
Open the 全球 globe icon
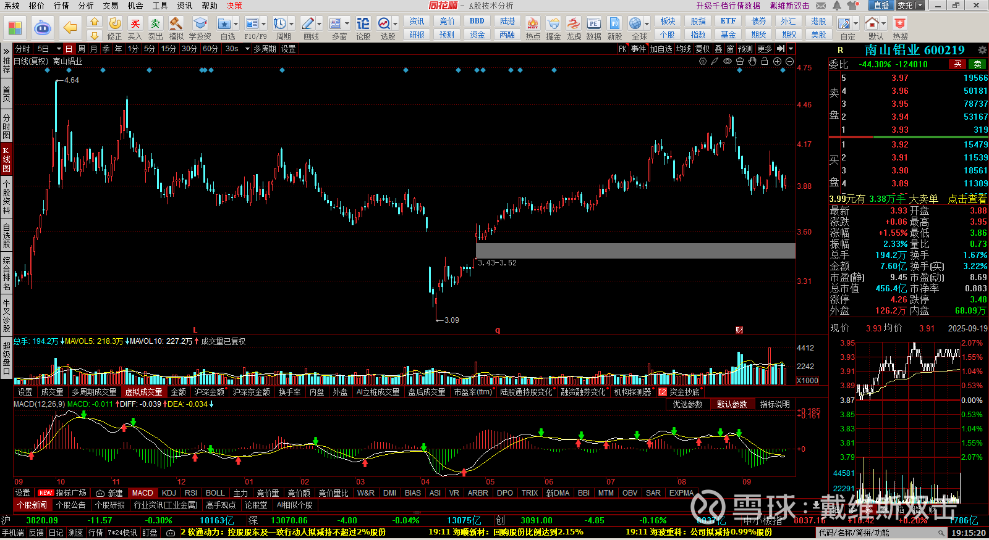coord(635,28)
